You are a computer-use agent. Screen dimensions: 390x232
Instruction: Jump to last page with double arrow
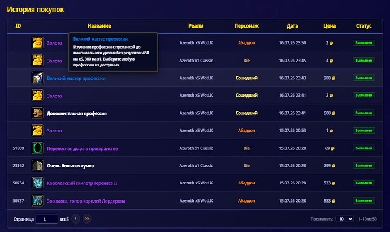87,219
